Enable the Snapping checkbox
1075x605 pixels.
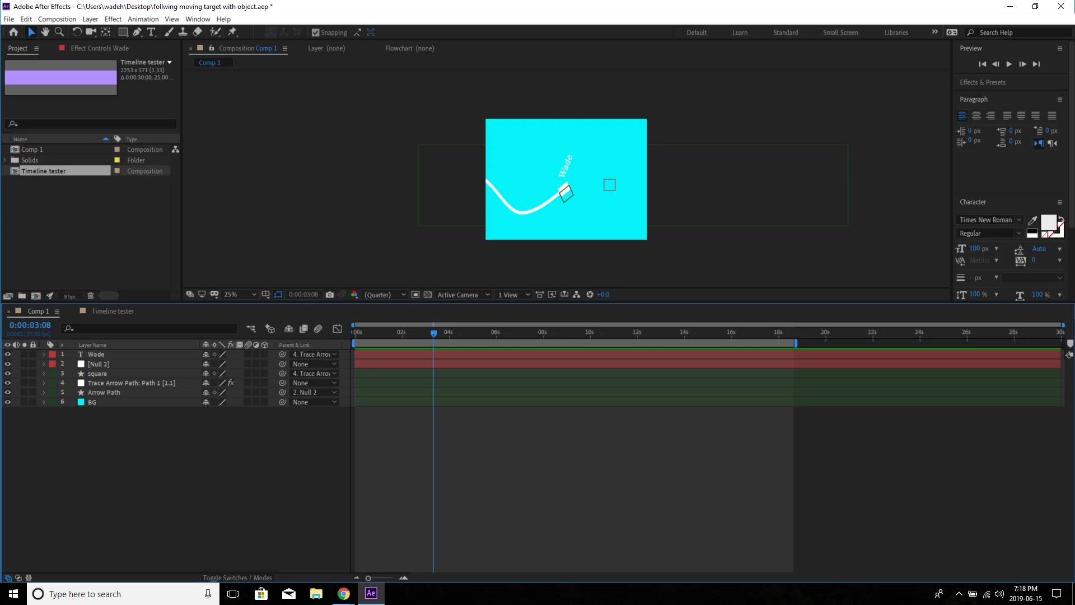315,32
